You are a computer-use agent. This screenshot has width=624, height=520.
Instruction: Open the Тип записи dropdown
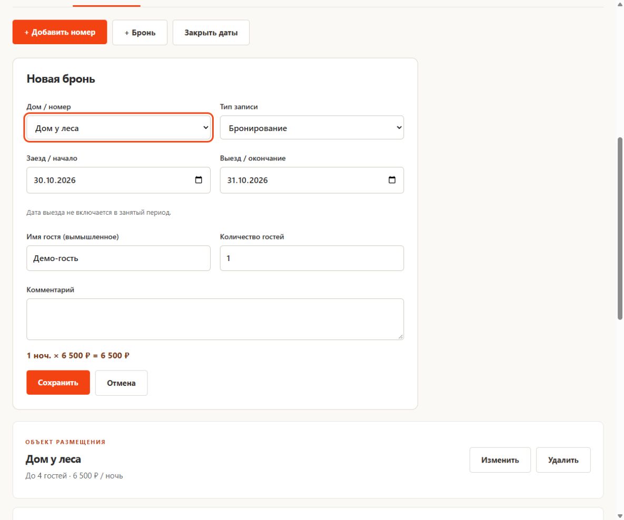(312, 128)
